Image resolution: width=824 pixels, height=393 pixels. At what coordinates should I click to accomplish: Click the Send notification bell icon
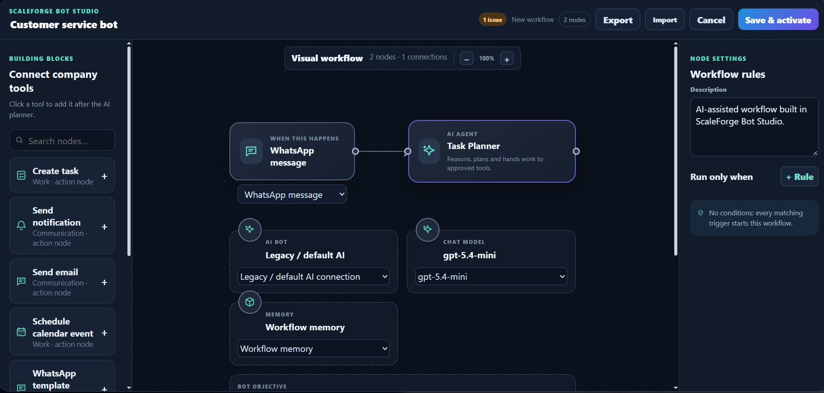(x=21, y=225)
